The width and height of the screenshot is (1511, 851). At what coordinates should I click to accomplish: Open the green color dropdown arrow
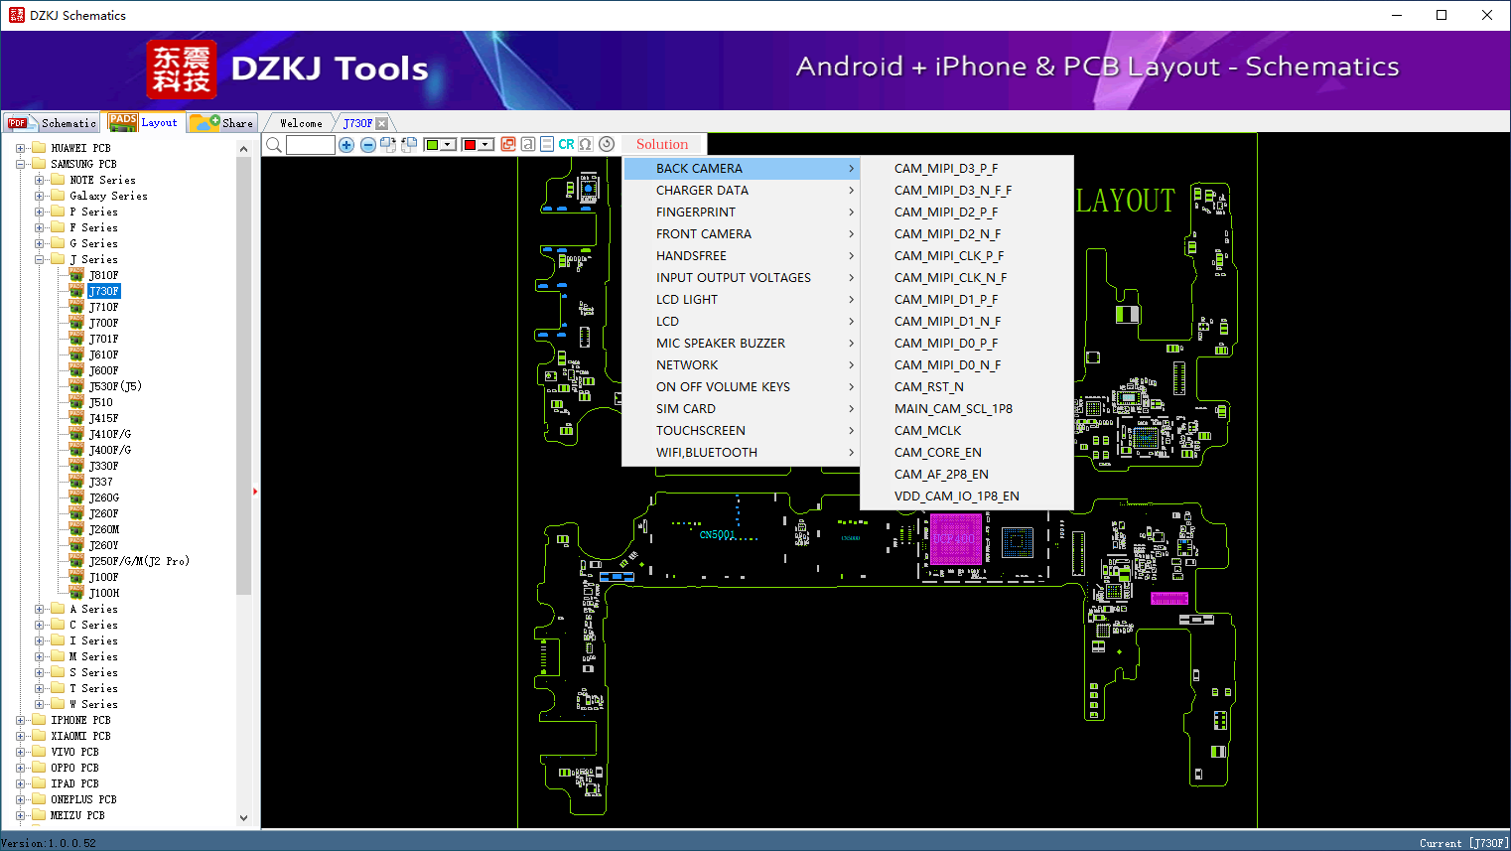[449, 145]
